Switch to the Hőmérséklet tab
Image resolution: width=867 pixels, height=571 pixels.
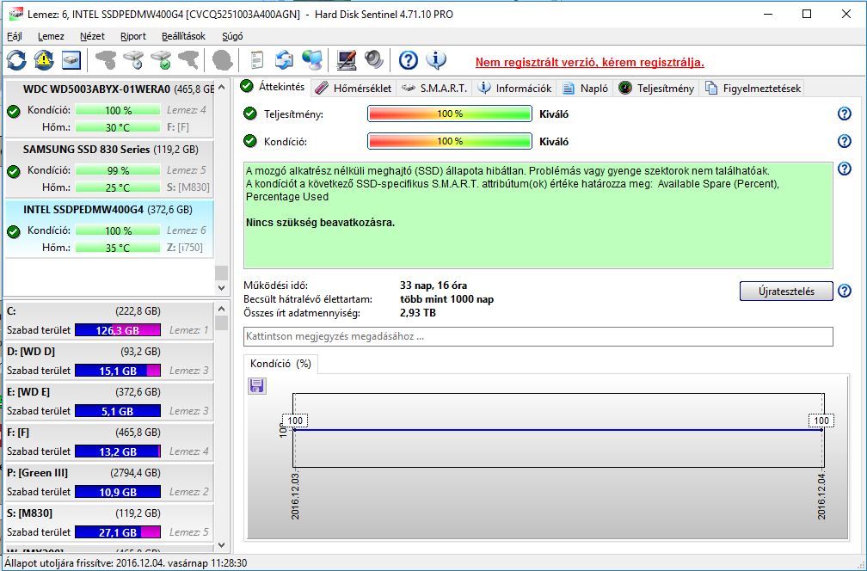tap(354, 89)
